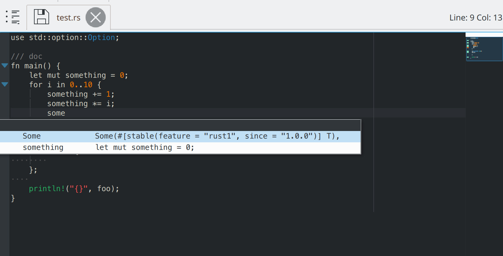Click 'let mut something = 0;' line

(79, 75)
